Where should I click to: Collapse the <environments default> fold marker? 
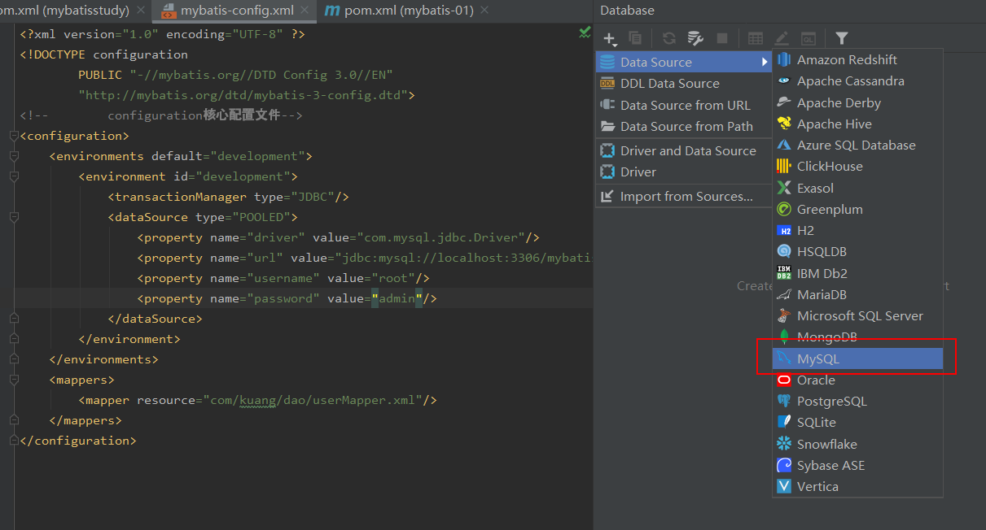[14, 156]
